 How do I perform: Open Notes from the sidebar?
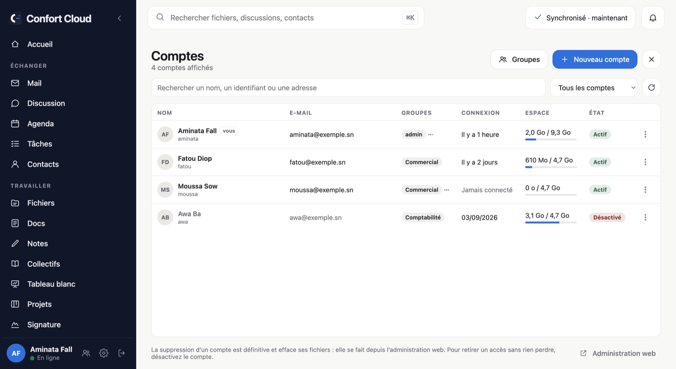click(x=68, y=244)
